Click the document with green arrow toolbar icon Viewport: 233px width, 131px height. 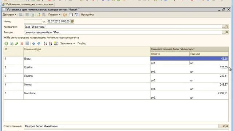click(x=39, y=15)
